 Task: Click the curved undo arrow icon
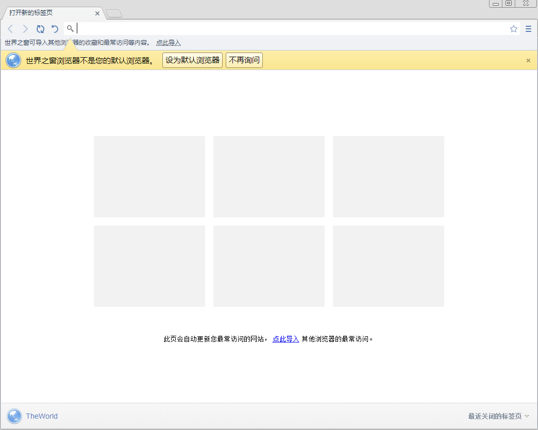click(x=55, y=29)
